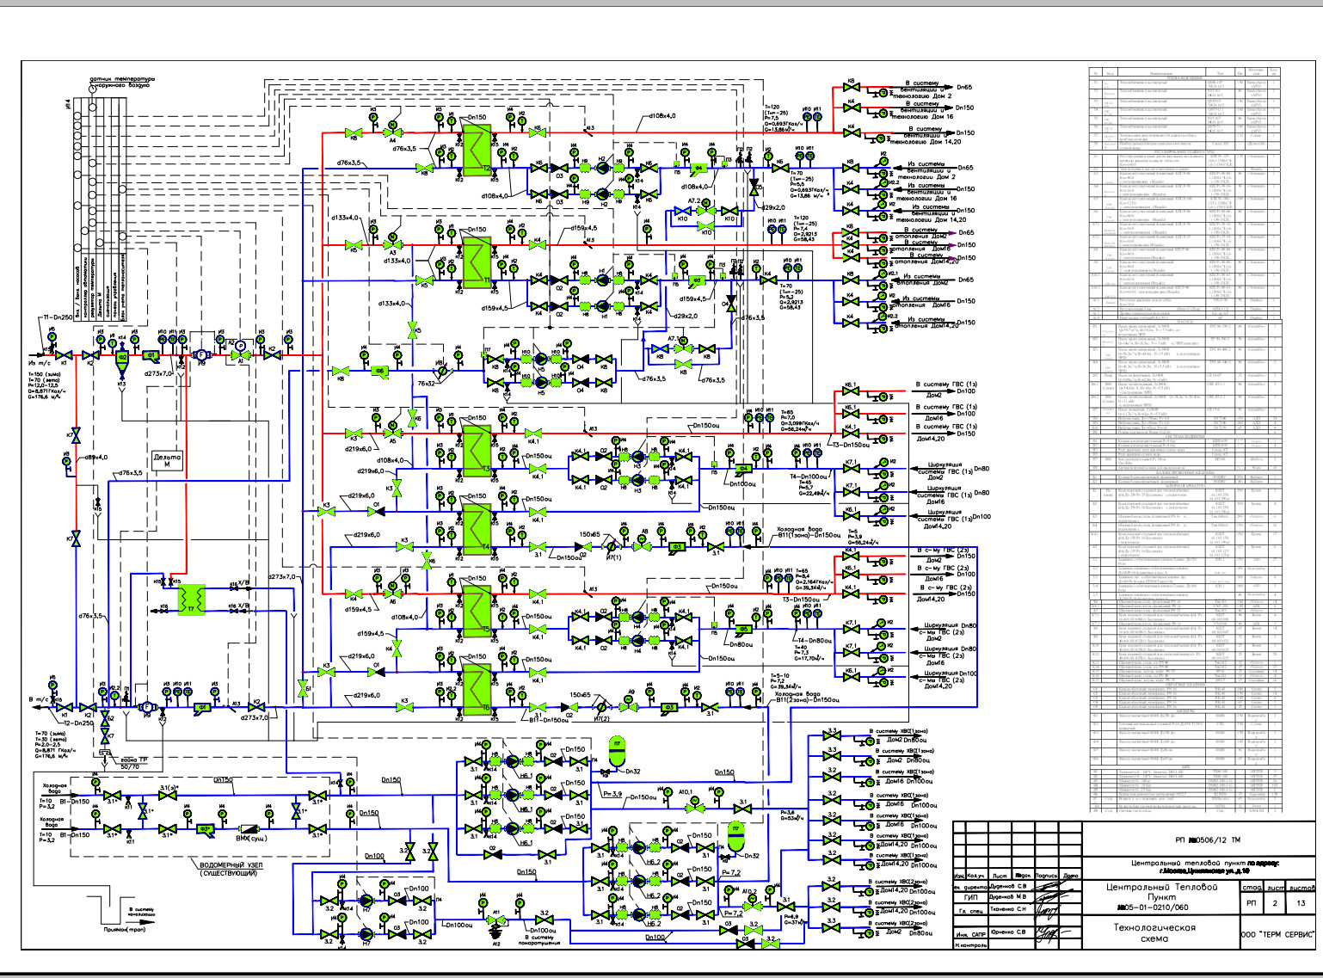Select the Ф2 strainer on the supply line
1323x978 pixels.
click(x=122, y=358)
